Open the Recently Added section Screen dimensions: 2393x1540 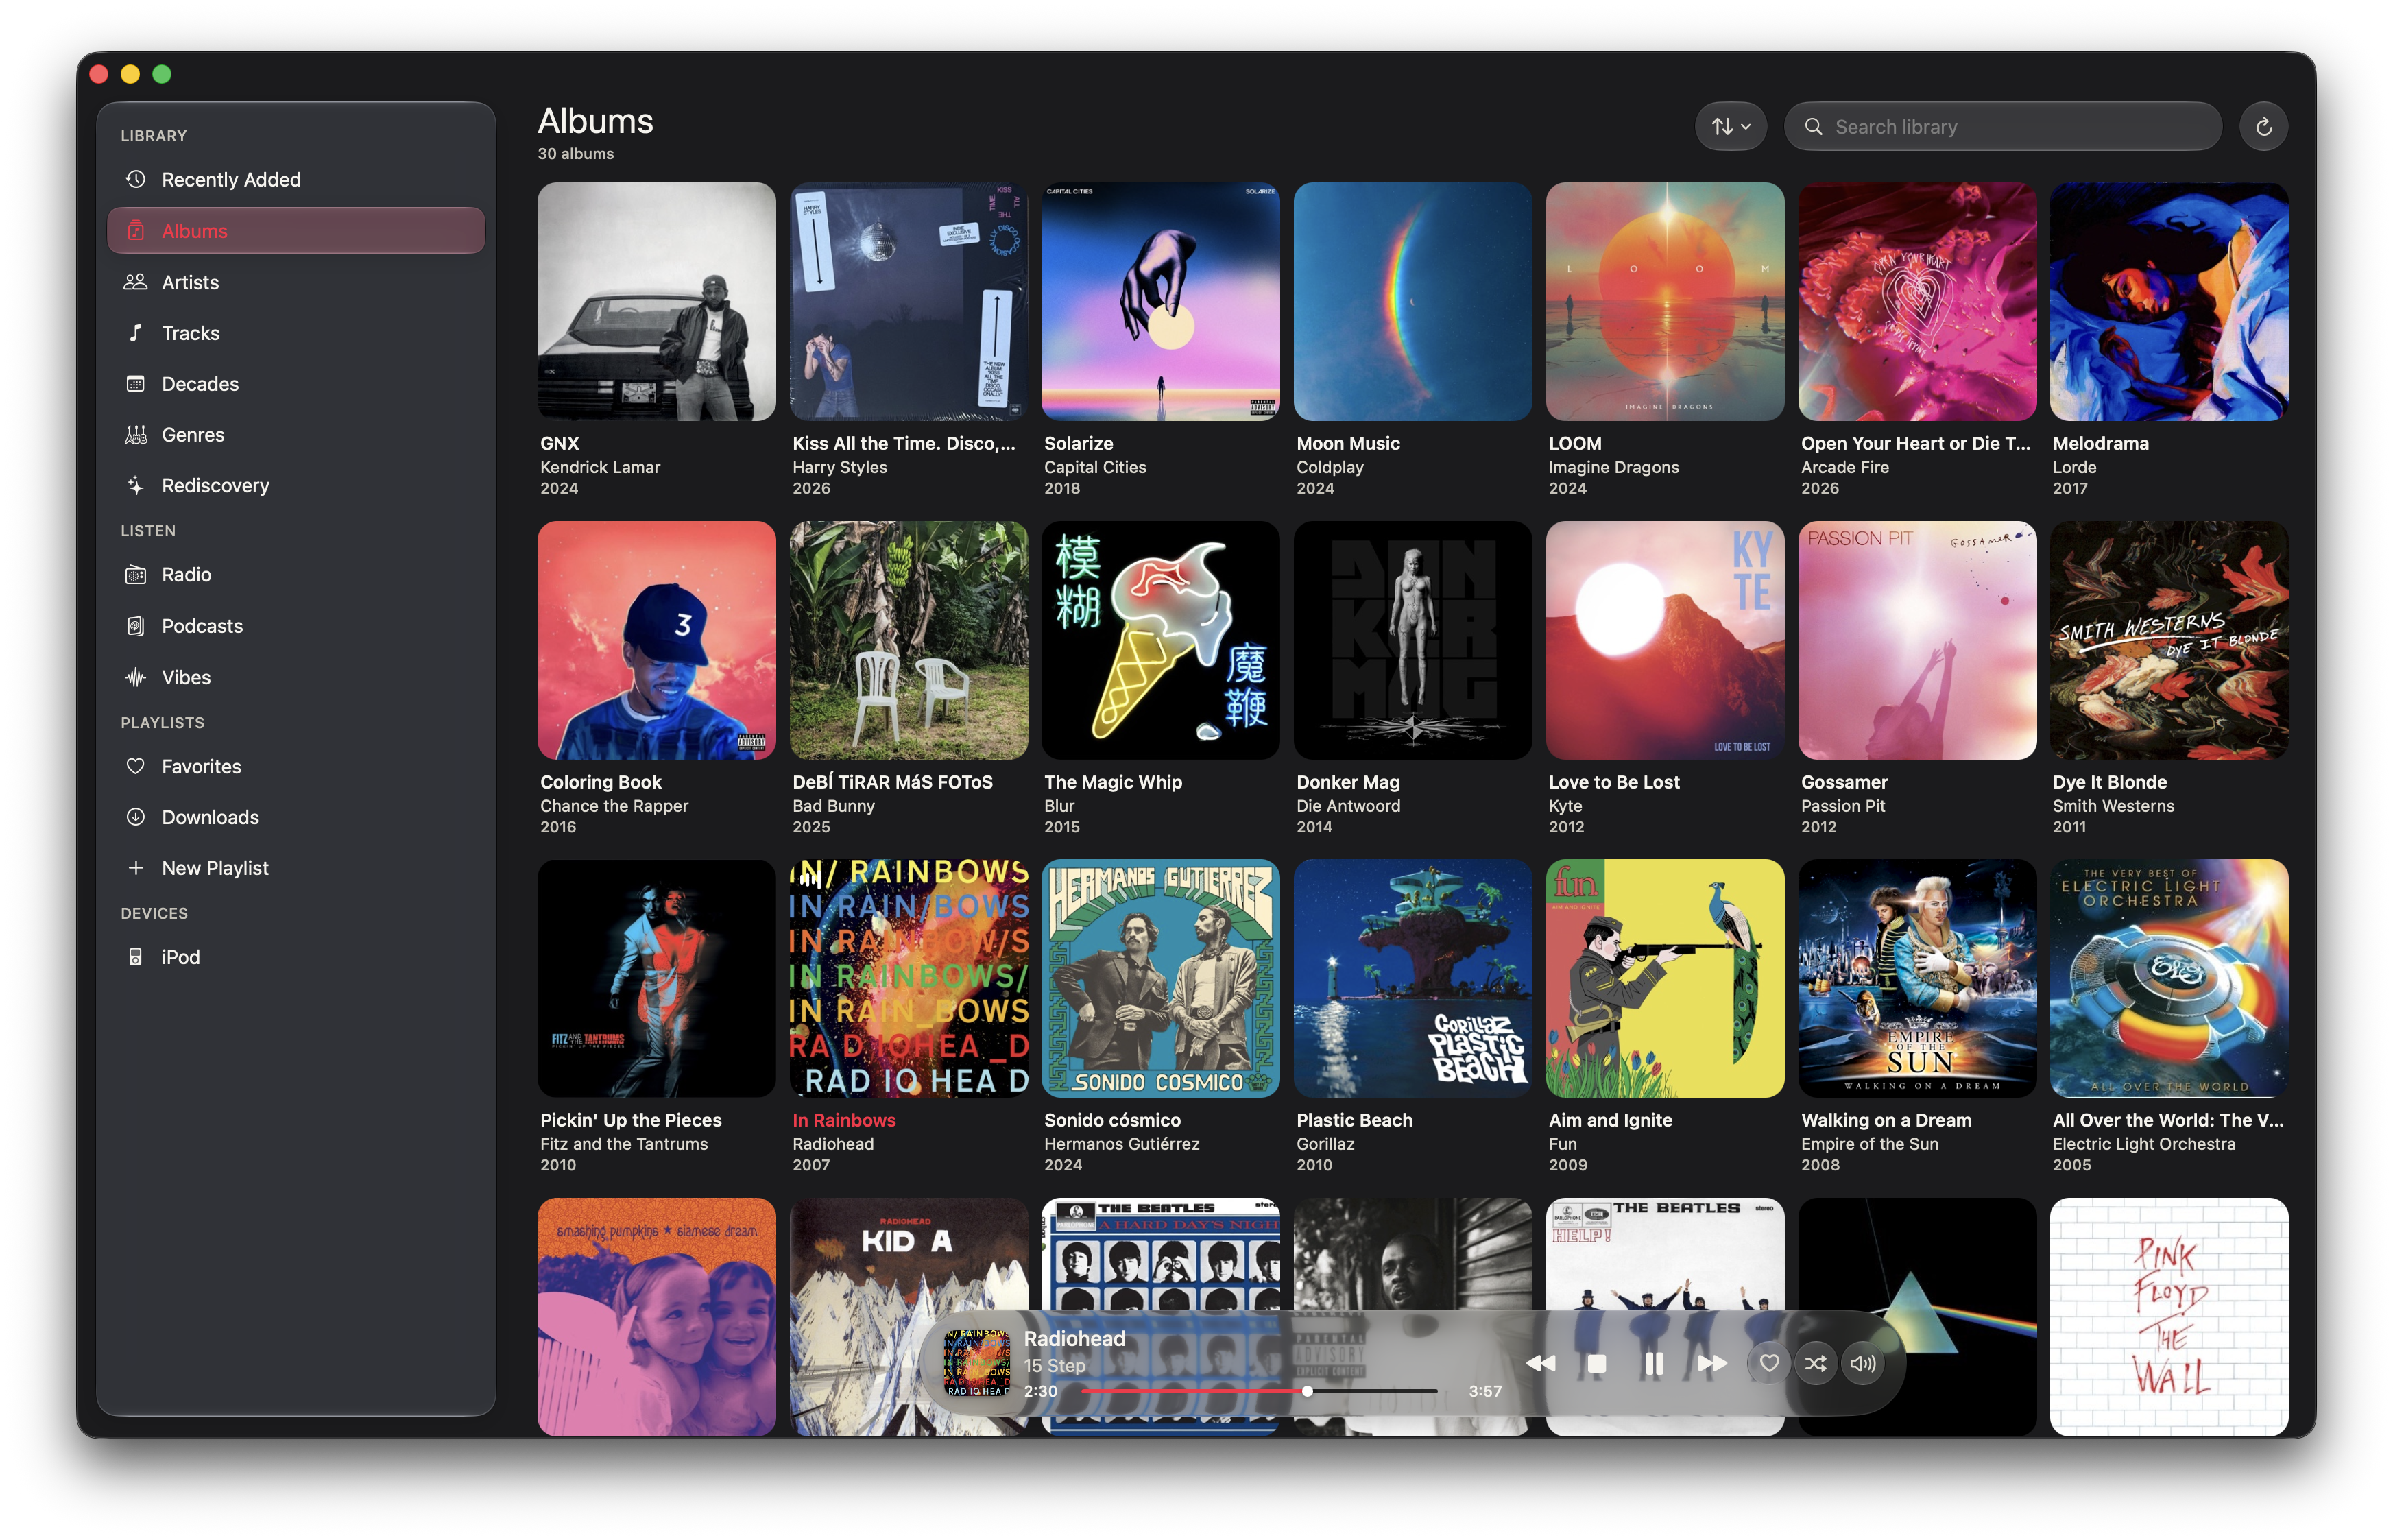tap(296, 179)
